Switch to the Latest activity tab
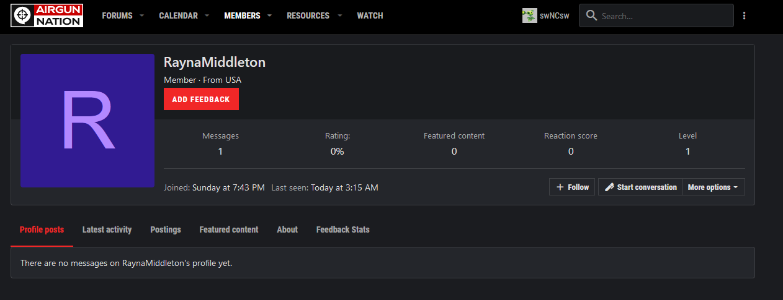The image size is (783, 300). click(x=107, y=229)
